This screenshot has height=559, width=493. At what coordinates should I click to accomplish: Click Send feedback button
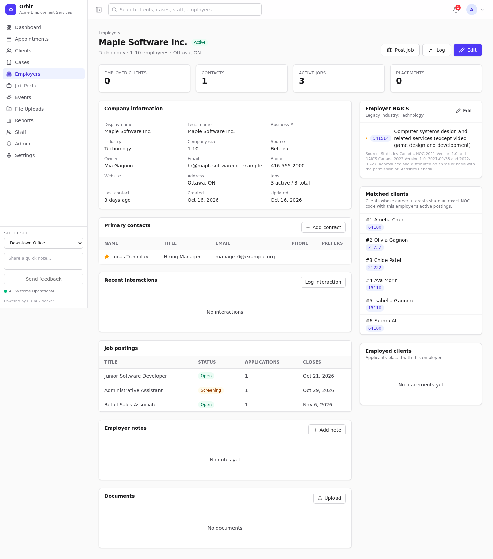click(x=43, y=279)
